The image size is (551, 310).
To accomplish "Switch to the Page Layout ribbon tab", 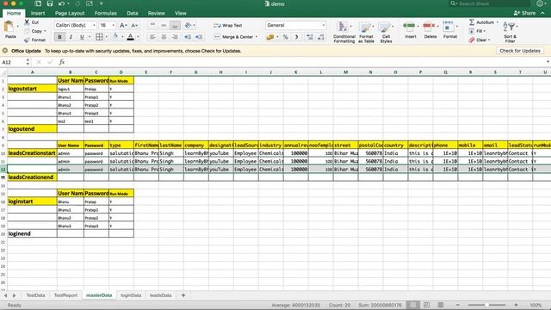I will click(70, 13).
